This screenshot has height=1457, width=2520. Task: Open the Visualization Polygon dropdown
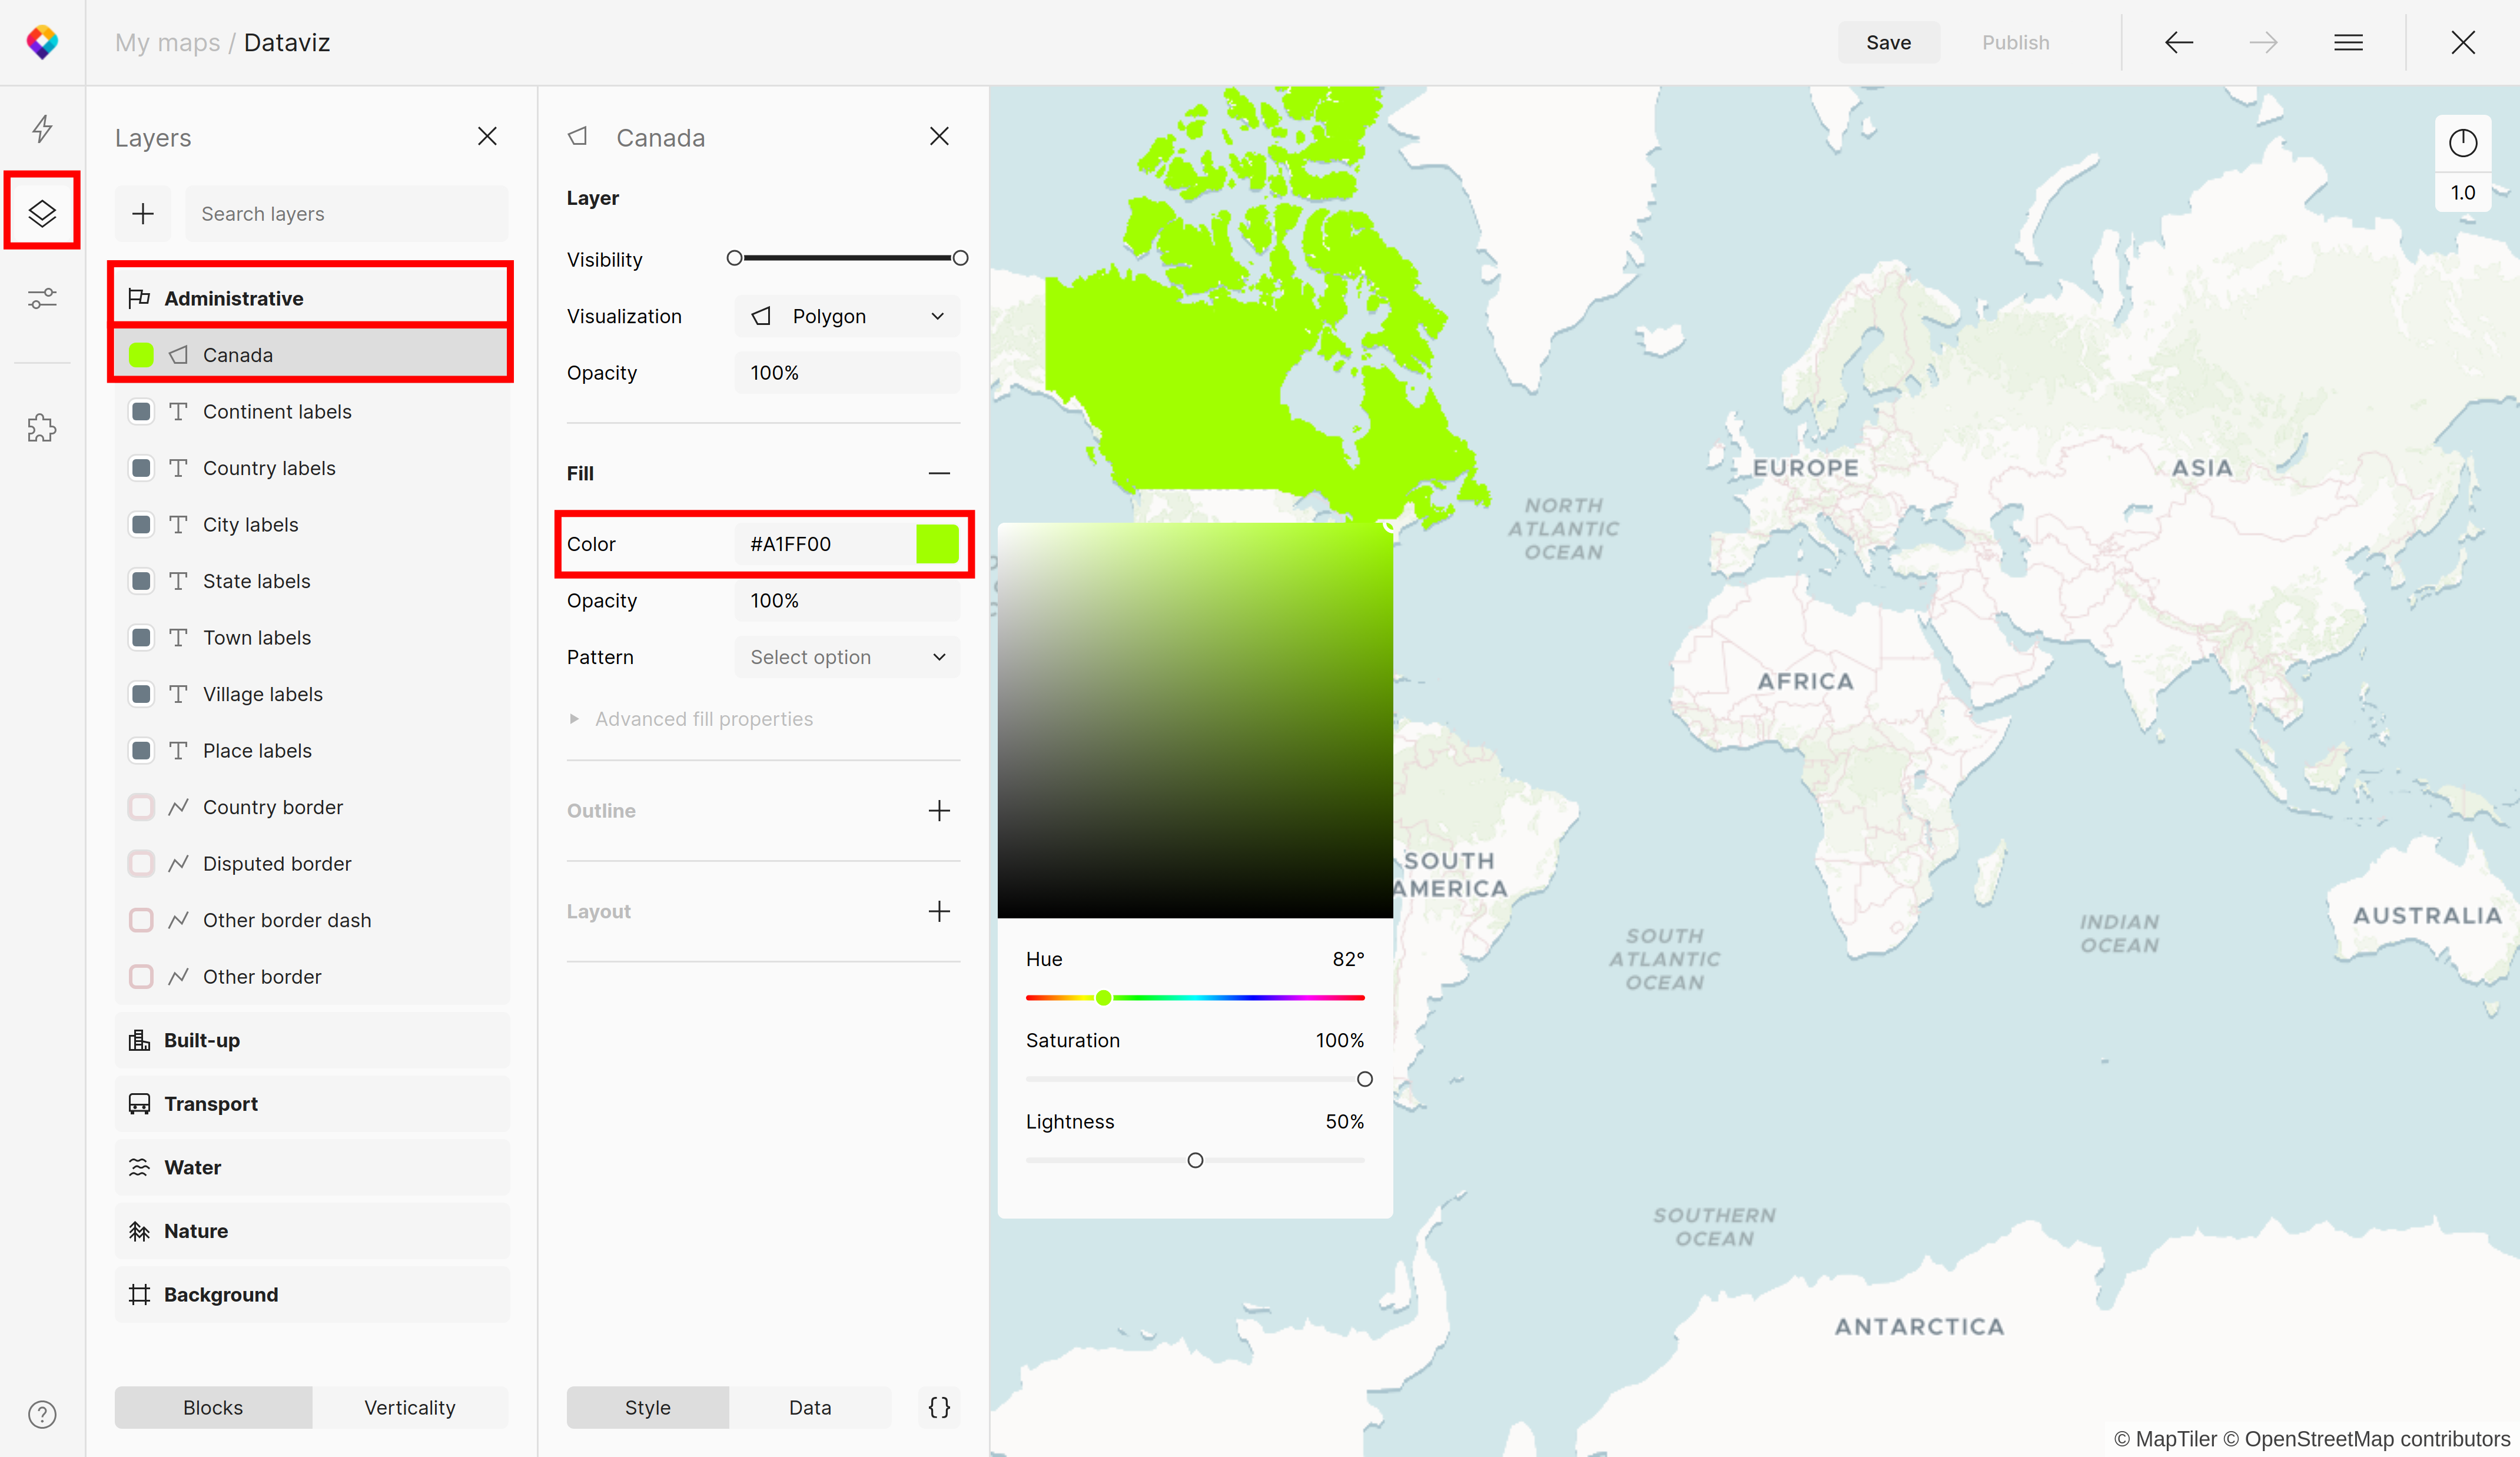click(x=846, y=316)
